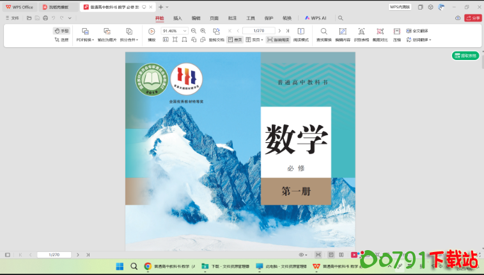Enable continuous reading (连续阅读) mode
The height and width of the screenshot is (275, 484).
pyautogui.click(x=278, y=40)
